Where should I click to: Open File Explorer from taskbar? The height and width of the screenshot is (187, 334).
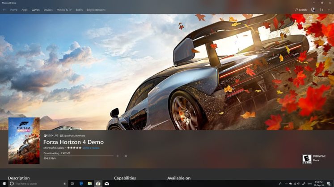tap(90, 183)
